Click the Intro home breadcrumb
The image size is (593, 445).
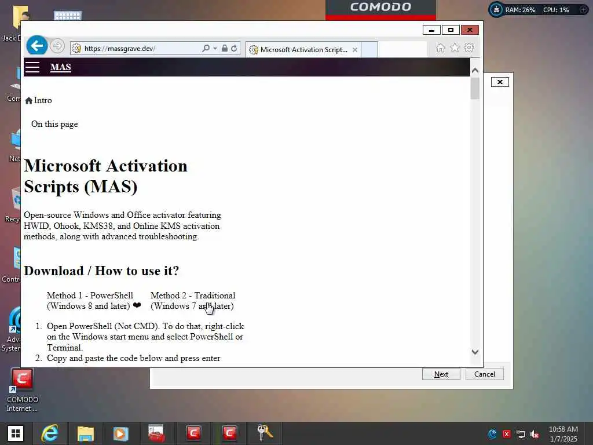39,100
